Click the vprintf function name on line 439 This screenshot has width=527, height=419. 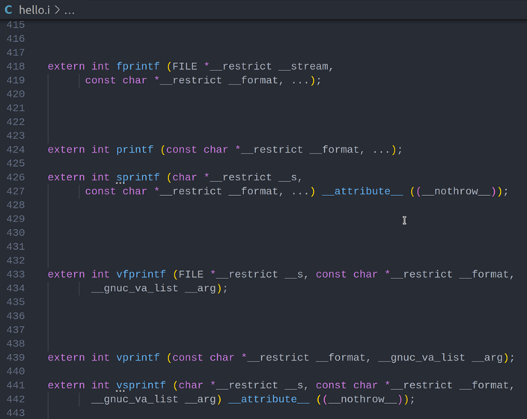pyautogui.click(x=138, y=358)
